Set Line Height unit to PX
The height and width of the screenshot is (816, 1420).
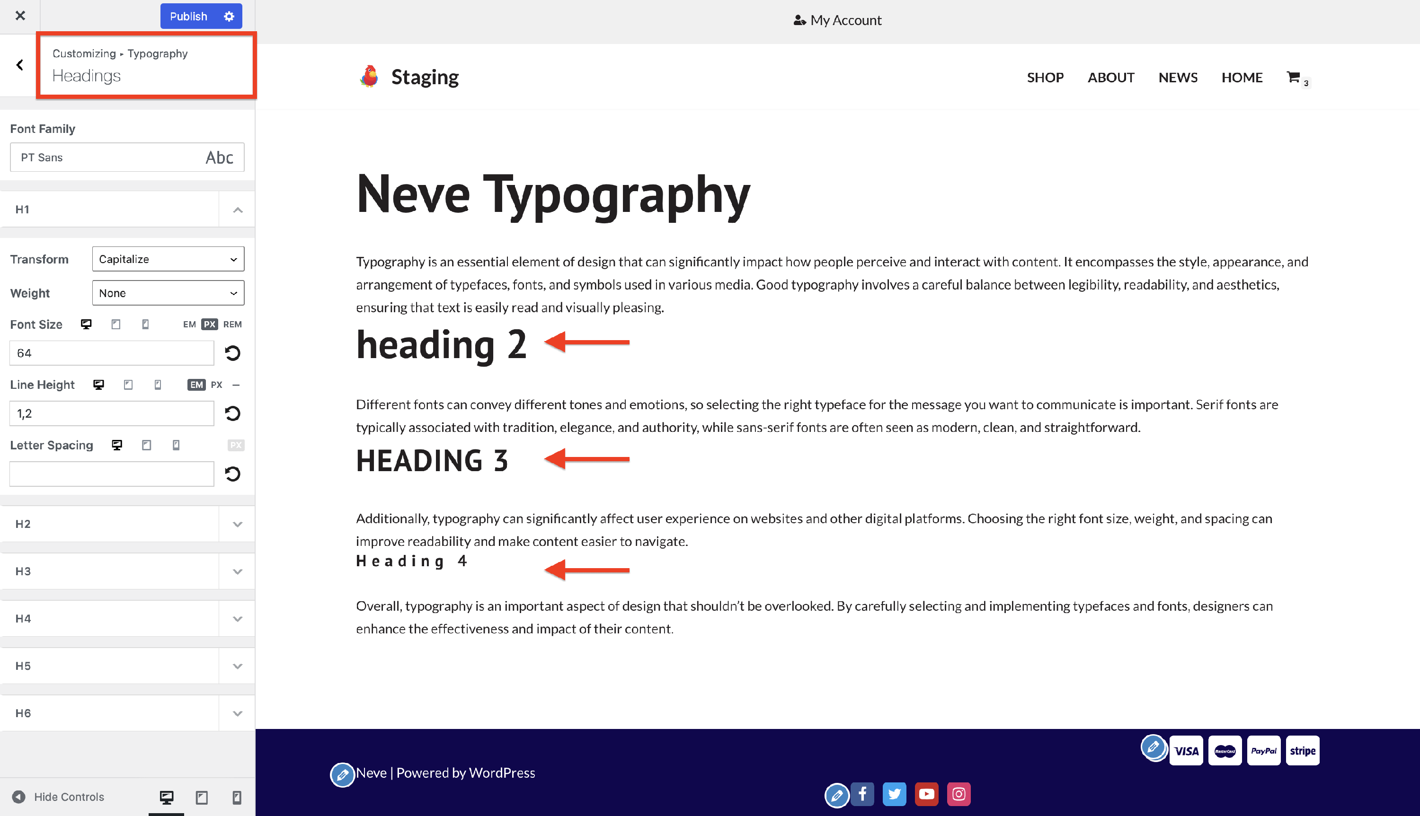(216, 385)
